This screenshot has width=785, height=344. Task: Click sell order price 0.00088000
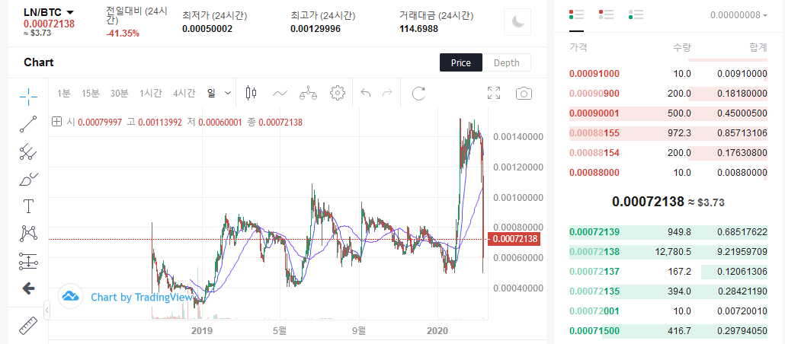pyautogui.click(x=594, y=173)
